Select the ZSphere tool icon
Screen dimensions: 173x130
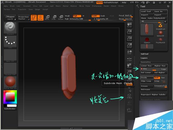pos(147,40)
